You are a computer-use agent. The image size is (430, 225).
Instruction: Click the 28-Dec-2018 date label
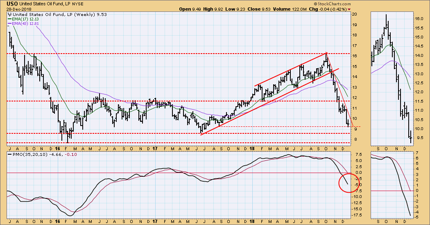pos(19,9)
